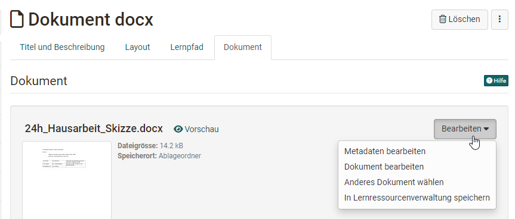515x219 pixels.
Task: Click the trash icon in Löschen button
Action: pos(442,19)
